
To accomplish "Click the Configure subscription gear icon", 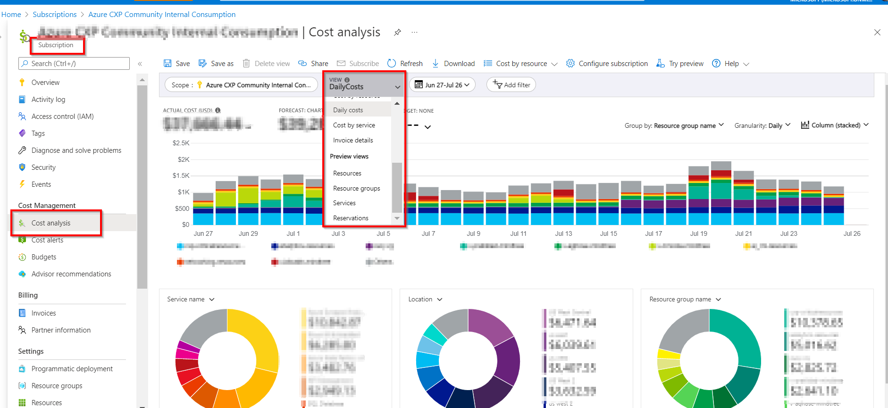I will pyautogui.click(x=570, y=63).
